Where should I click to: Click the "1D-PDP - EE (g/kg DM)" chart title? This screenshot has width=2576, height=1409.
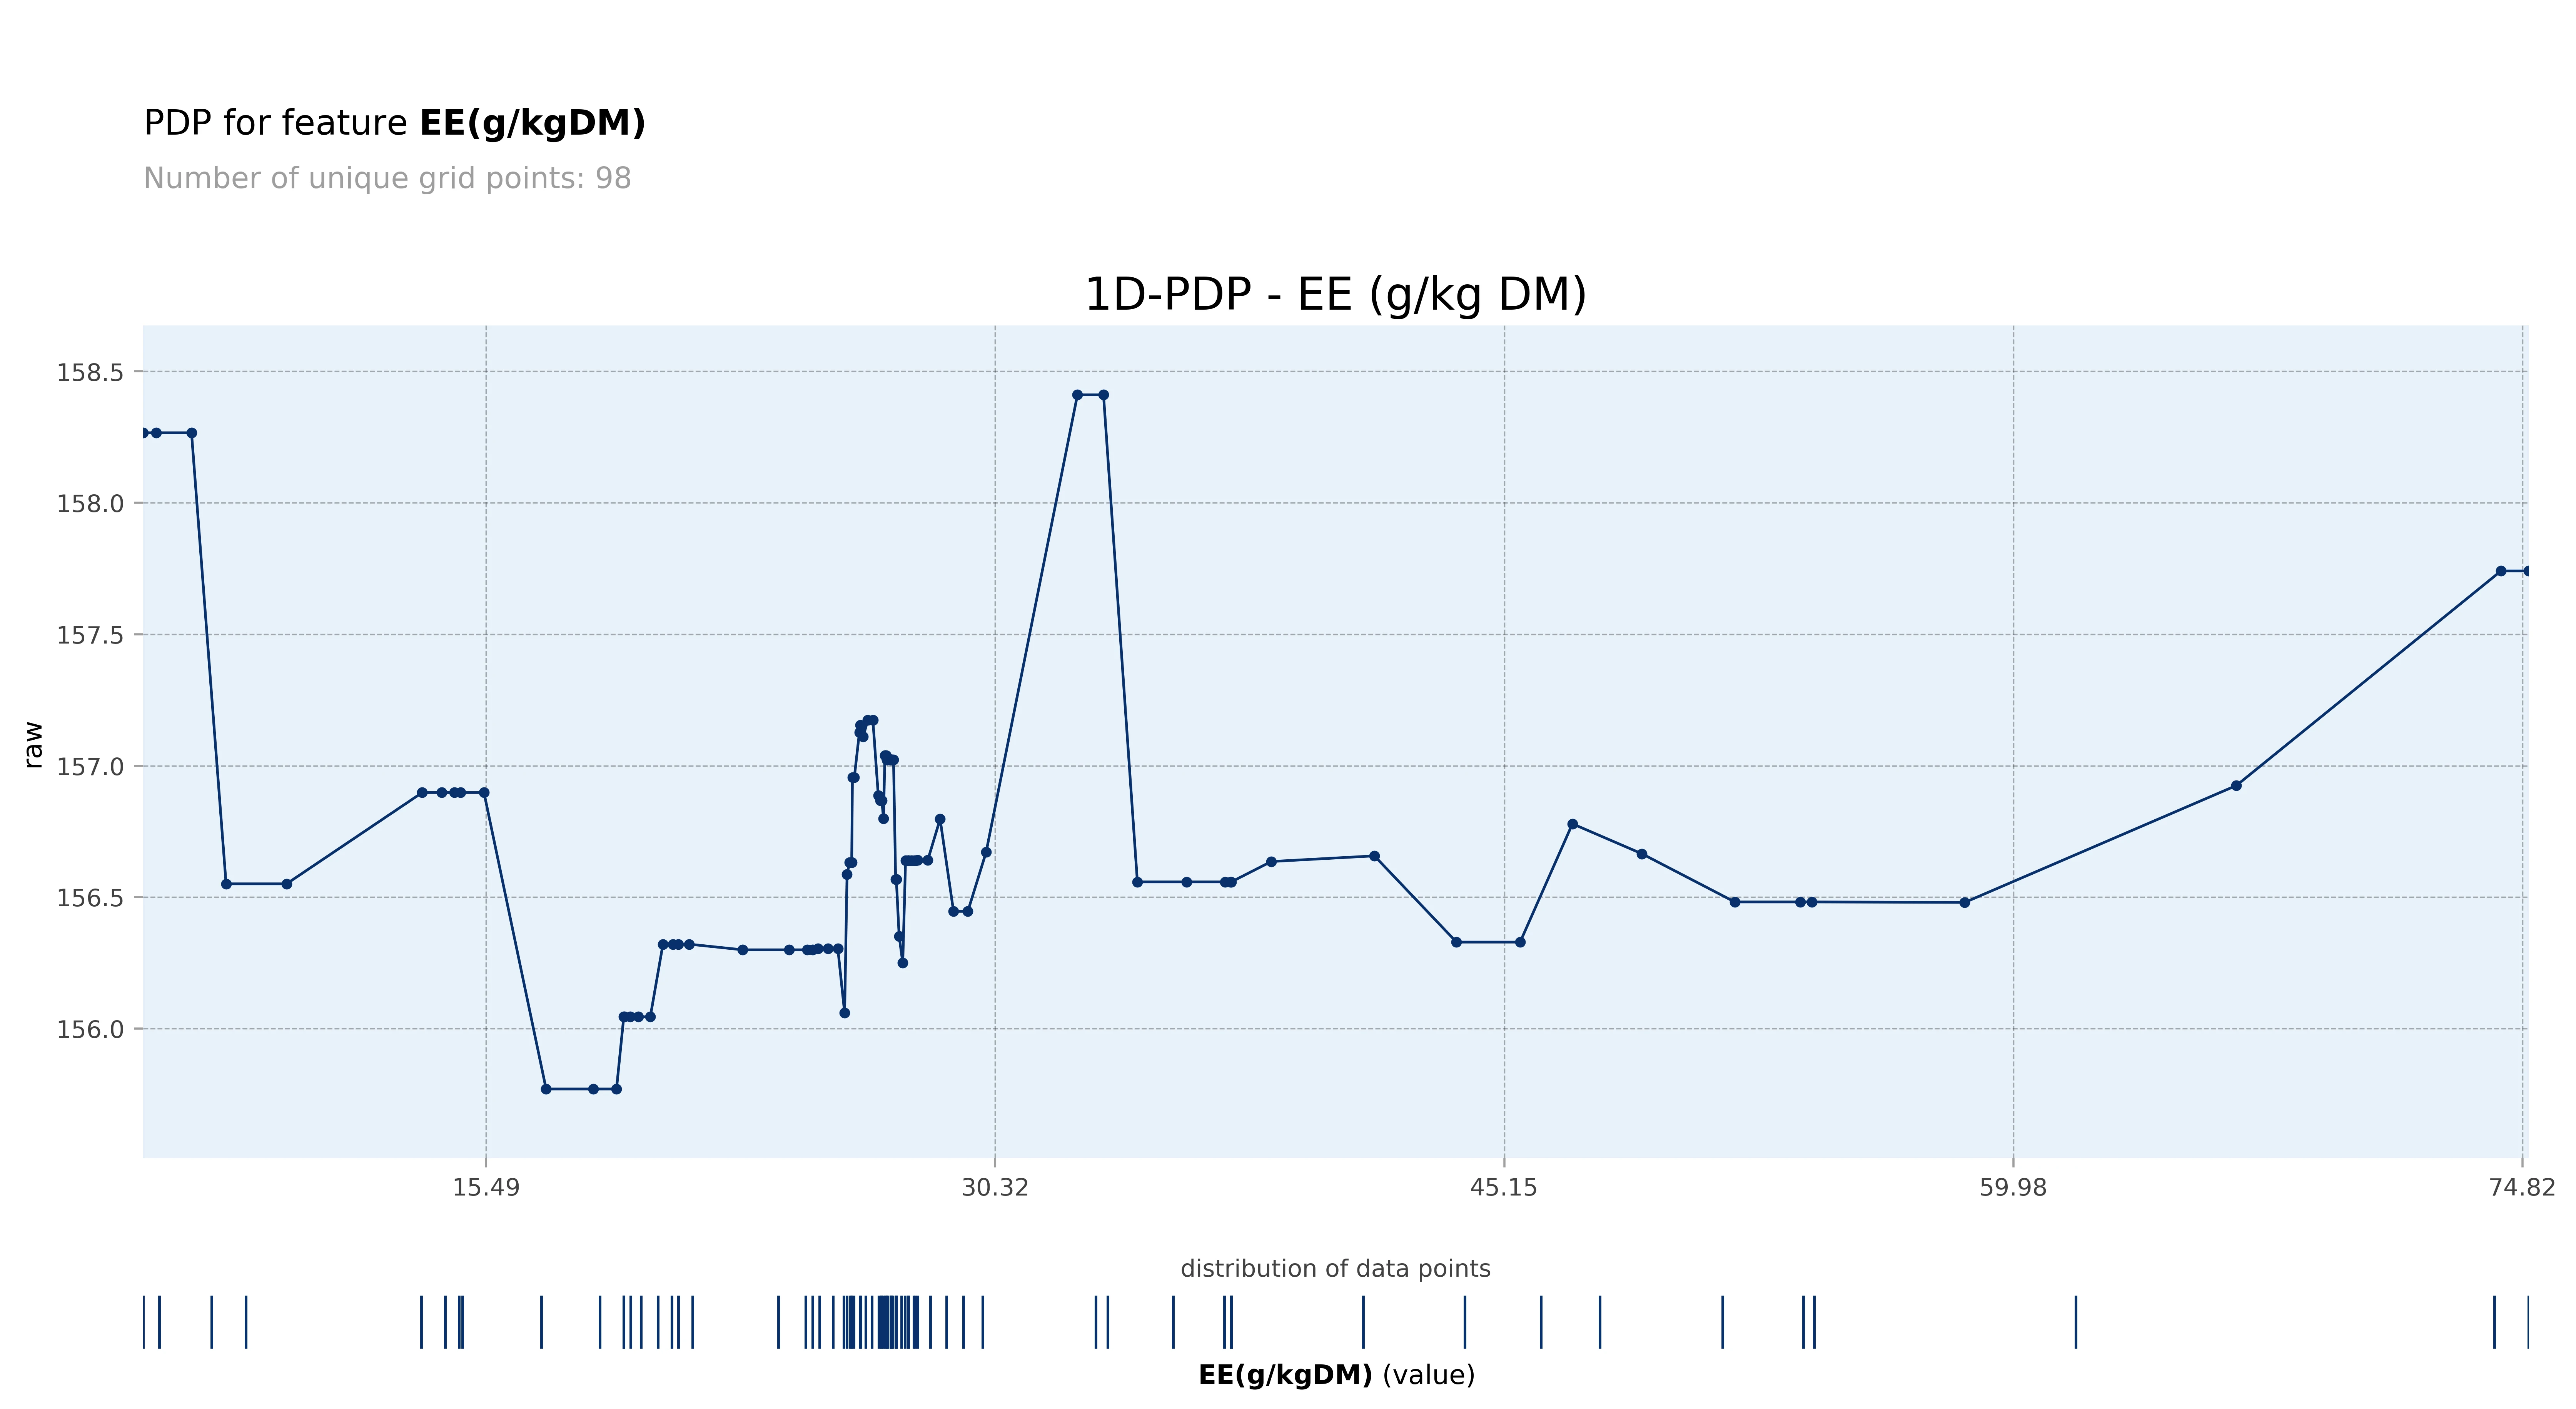[x=1335, y=295]
